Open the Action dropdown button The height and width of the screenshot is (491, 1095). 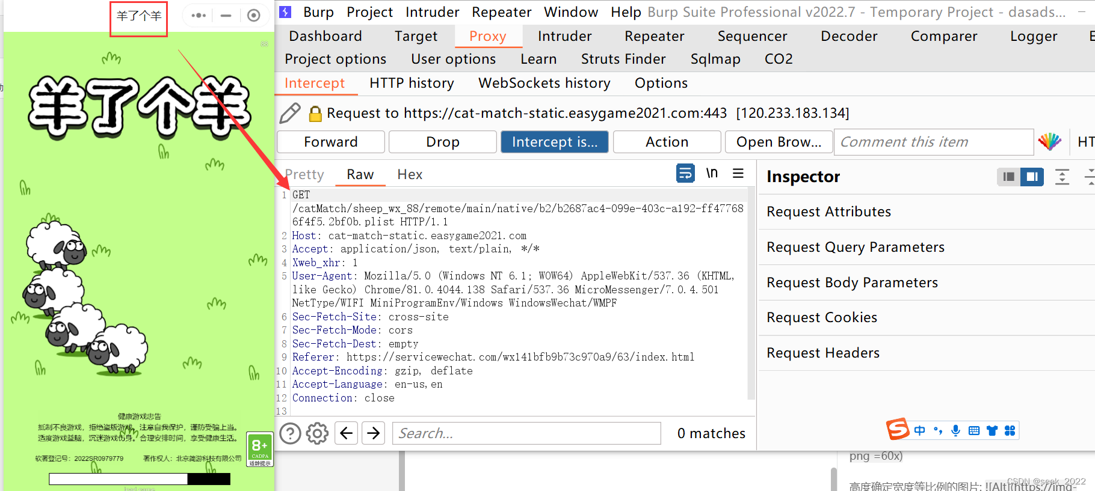(x=667, y=142)
